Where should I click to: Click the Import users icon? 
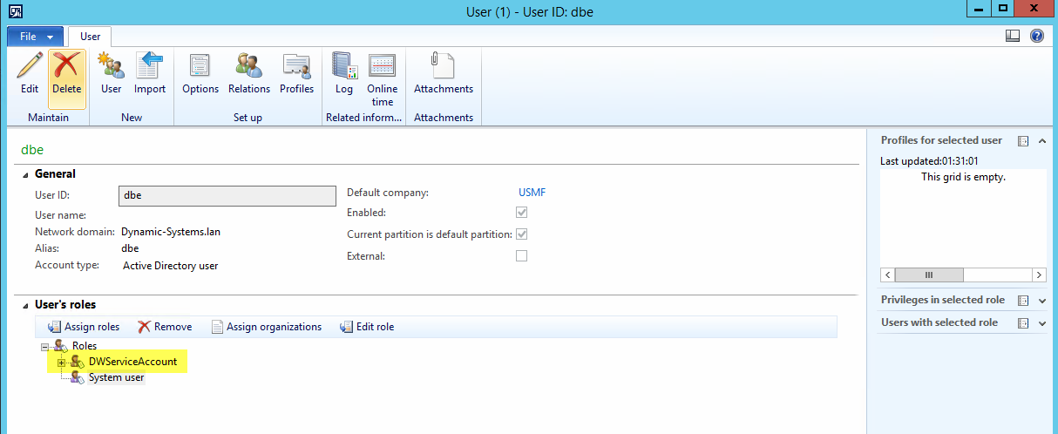click(150, 67)
